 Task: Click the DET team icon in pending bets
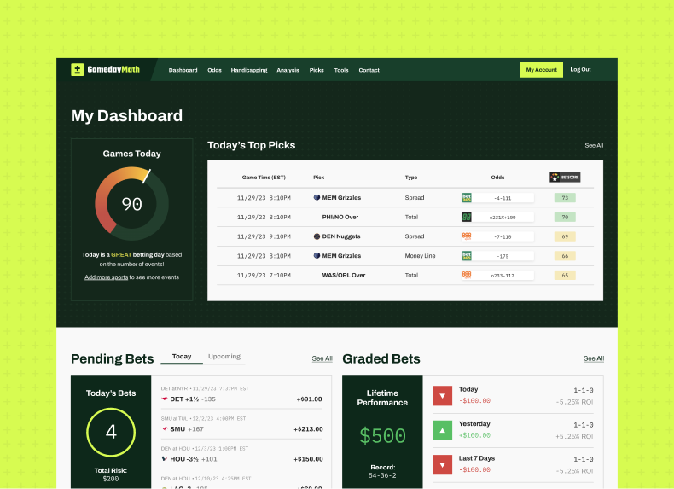point(164,399)
